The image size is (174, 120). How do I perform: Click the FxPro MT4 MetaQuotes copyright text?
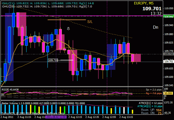click(33, 113)
